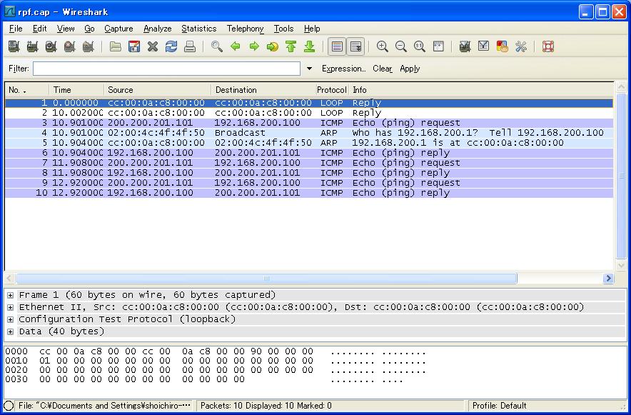Expand Configuration Test Protocol node
This screenshot has width=631, height=415.
pyautogui.click(x=11, y=319)
